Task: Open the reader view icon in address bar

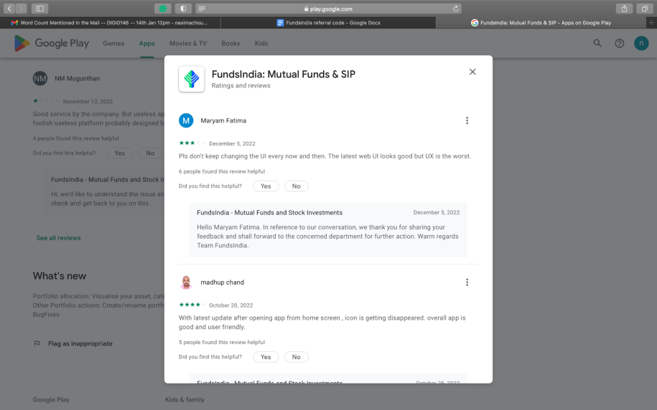Action: [x=202, y=9]
